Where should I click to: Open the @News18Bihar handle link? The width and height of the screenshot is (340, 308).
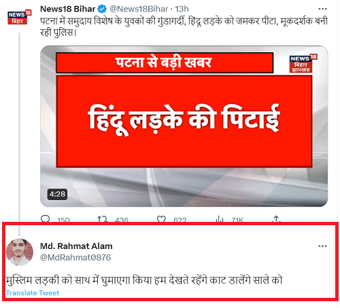point(139,9)
